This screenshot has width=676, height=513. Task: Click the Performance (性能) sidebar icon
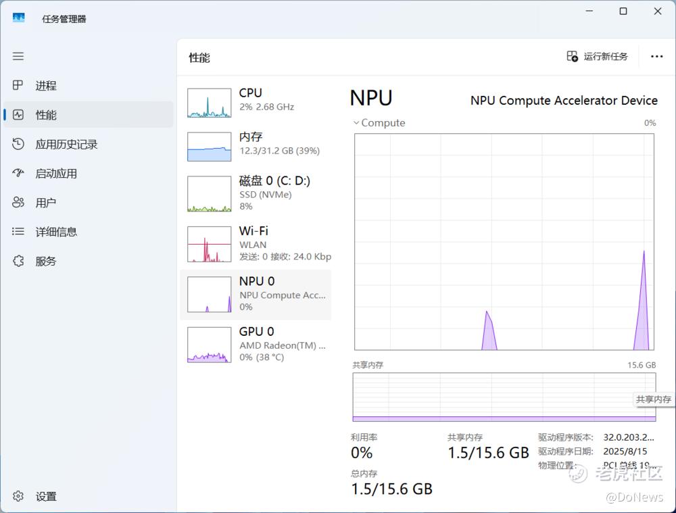pyautogui.click(x=18, y=115)
